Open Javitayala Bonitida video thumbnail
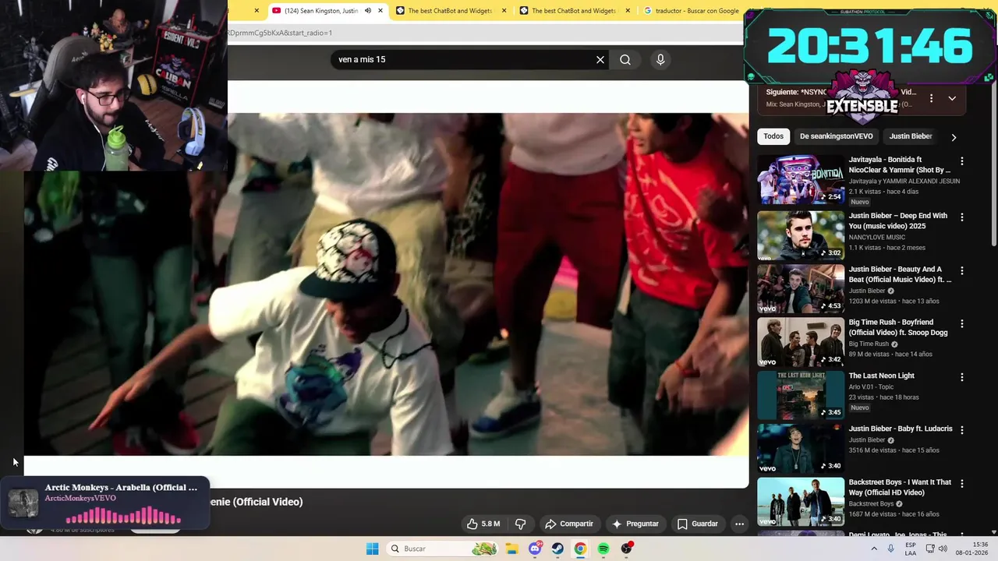This screenshot has height=561, width=998. click(x=801, y=179)
